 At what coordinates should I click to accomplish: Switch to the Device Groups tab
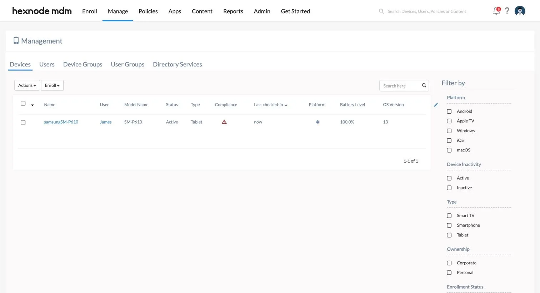click(83, 64)
